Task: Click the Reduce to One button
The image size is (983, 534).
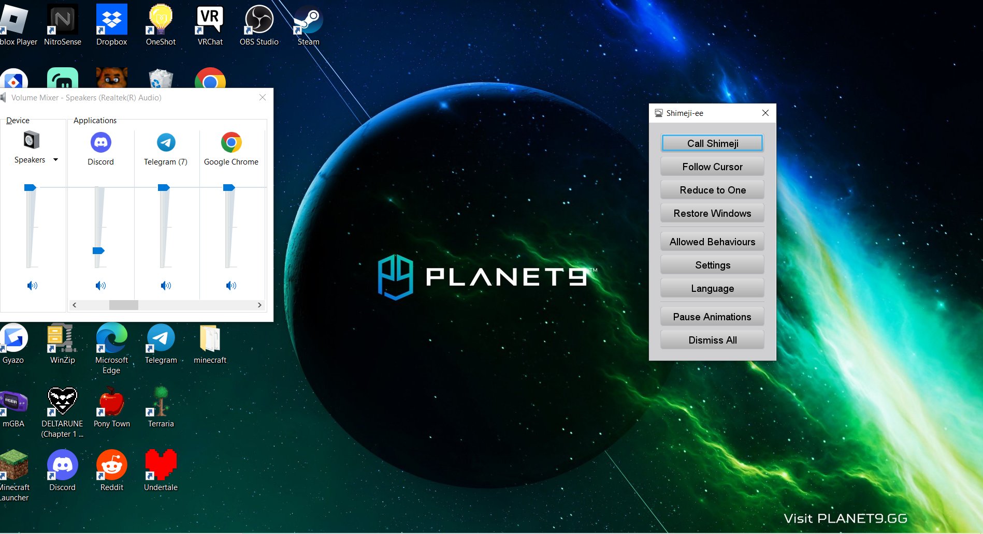Action: pyautogui.click(x=712, y=190)
